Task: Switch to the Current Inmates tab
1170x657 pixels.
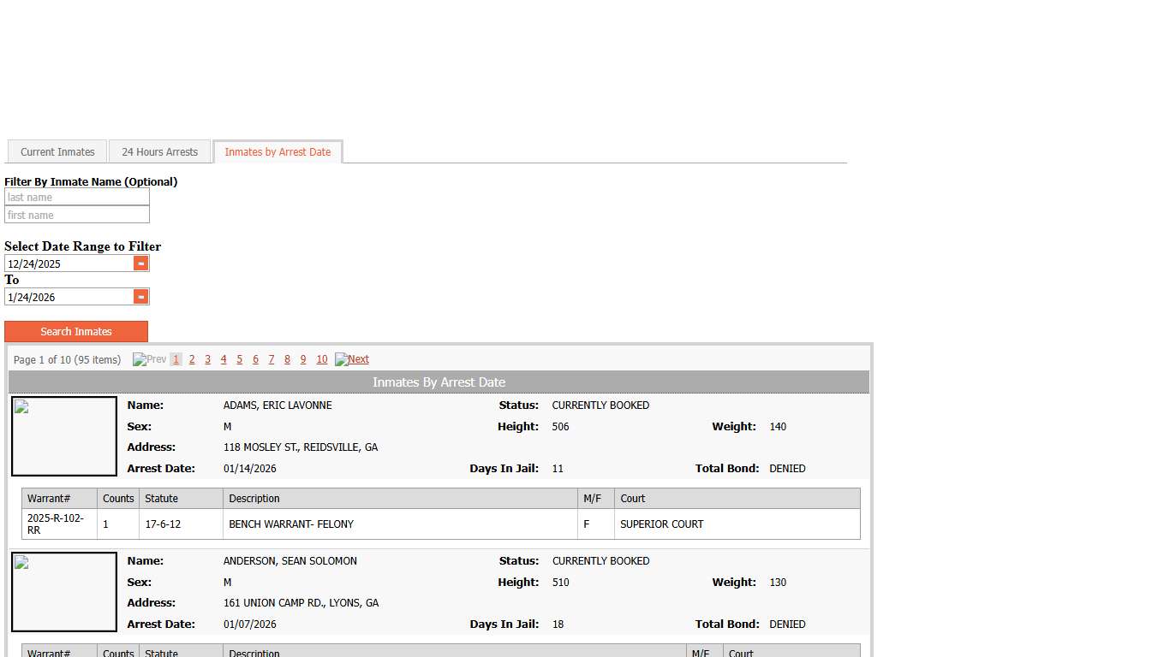Action: click(57, 151)
